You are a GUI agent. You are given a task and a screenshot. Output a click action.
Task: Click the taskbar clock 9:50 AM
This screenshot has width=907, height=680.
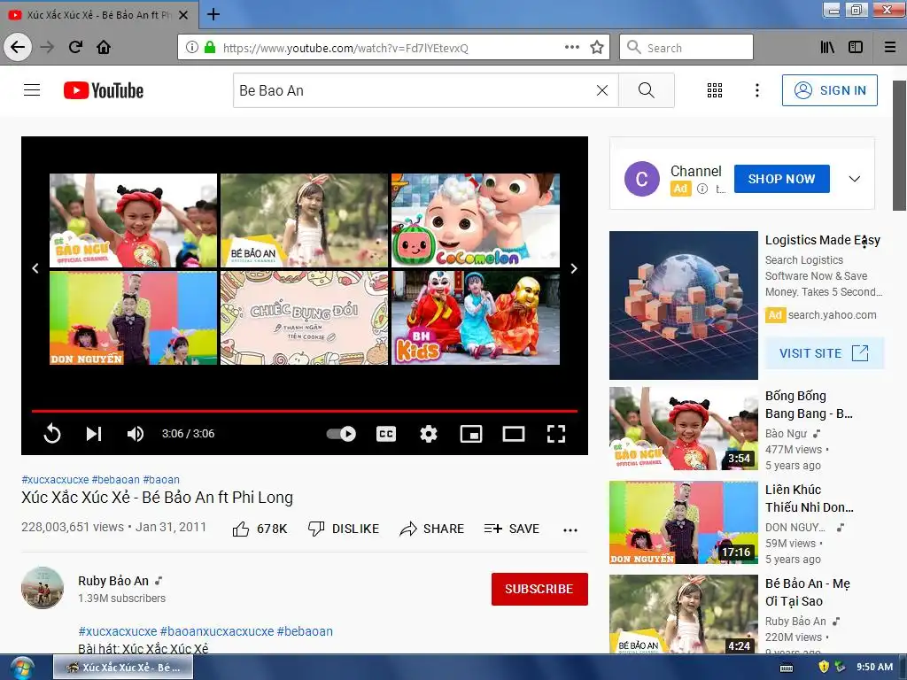tap(874, 667)
